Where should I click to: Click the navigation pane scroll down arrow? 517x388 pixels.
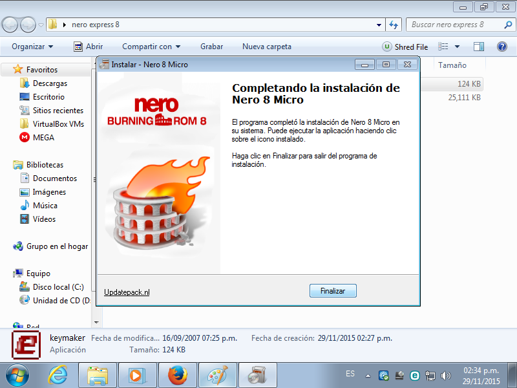coord(96,322)
